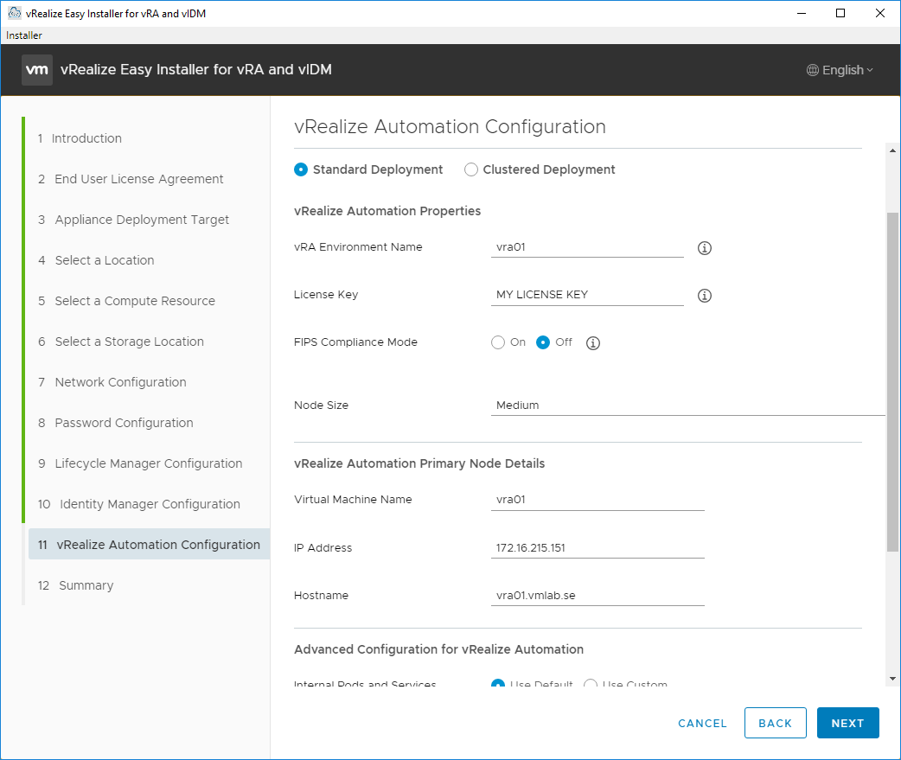Go to step 2 End User License Agreement

click(131, 179)
